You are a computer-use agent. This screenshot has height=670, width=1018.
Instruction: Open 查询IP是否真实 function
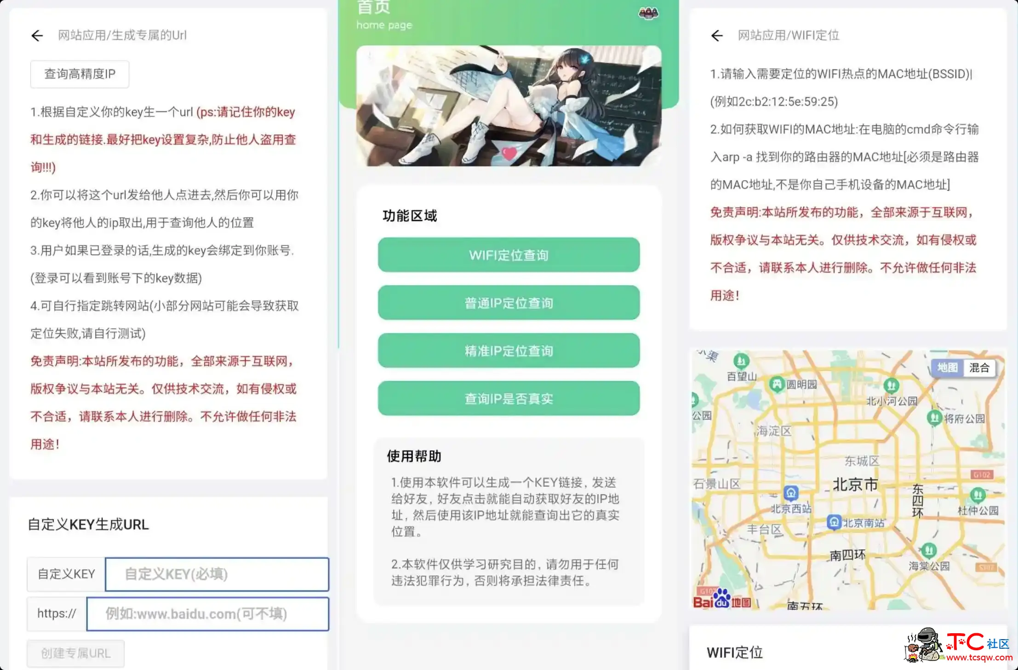click(509, 398)
